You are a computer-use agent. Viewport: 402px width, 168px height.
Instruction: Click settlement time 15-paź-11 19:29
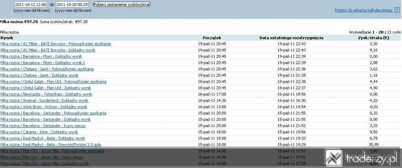point(292,145)
